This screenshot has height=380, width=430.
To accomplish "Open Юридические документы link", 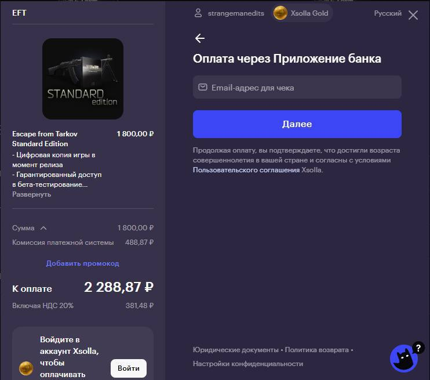I will (x=235, y=350).
